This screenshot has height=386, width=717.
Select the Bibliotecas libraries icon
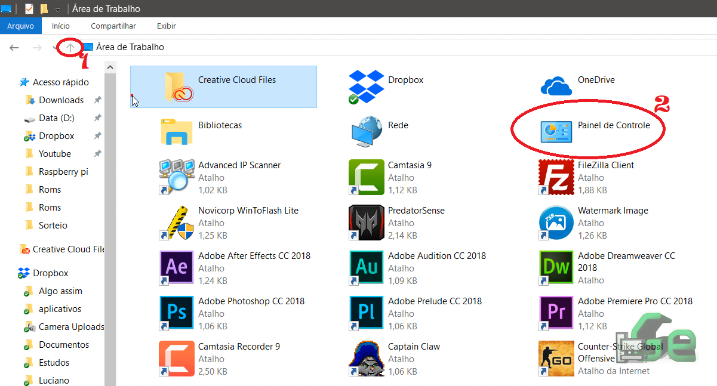click(176, 132)
